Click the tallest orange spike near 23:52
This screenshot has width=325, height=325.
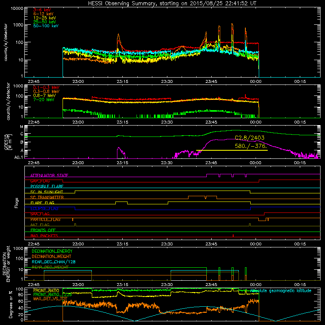(x=232, y=24)
